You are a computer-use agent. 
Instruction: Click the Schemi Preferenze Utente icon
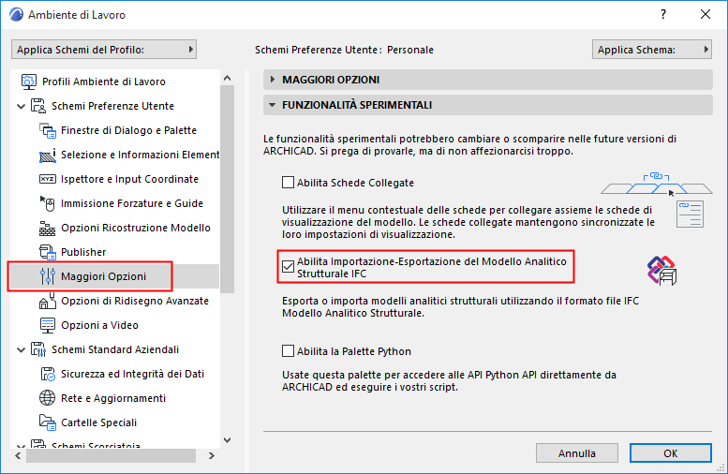click(38, 106)
